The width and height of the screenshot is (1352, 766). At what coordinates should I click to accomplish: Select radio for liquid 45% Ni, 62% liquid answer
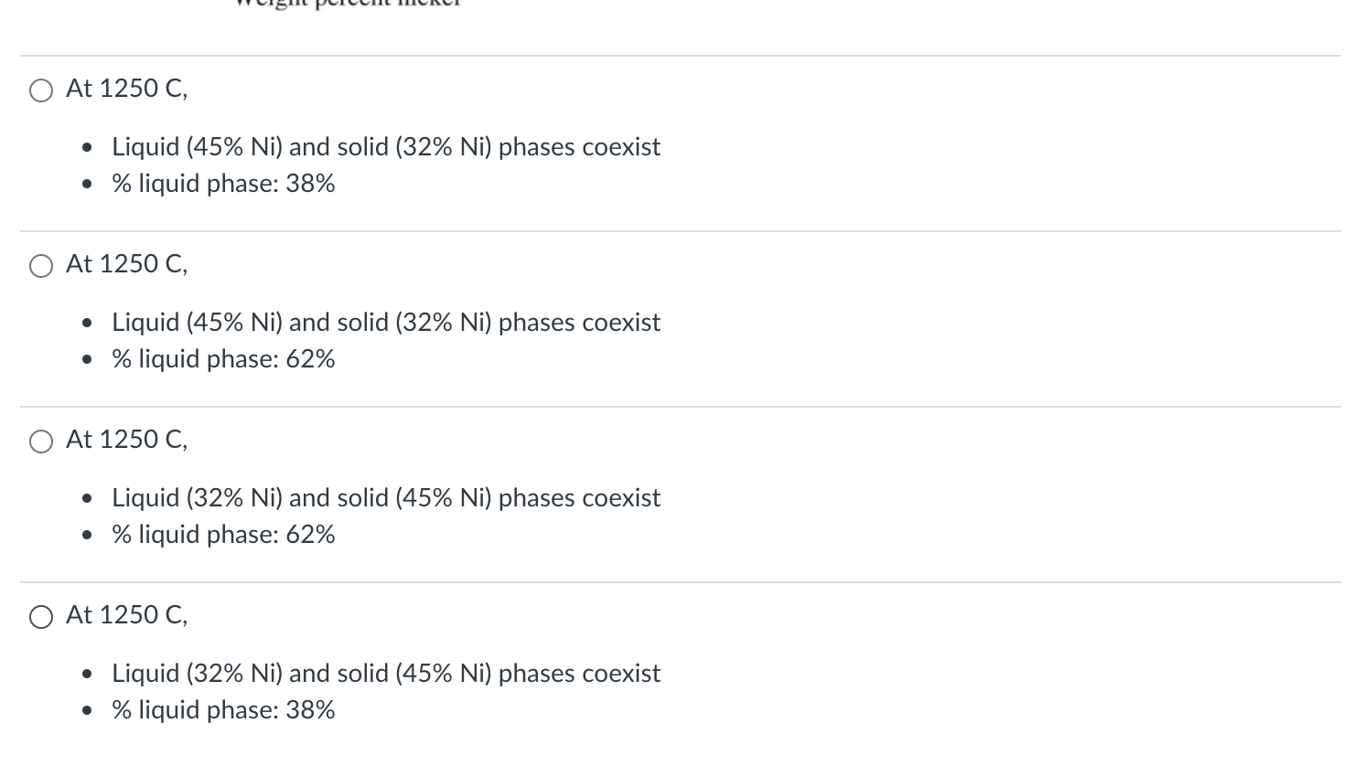point(41,265)
